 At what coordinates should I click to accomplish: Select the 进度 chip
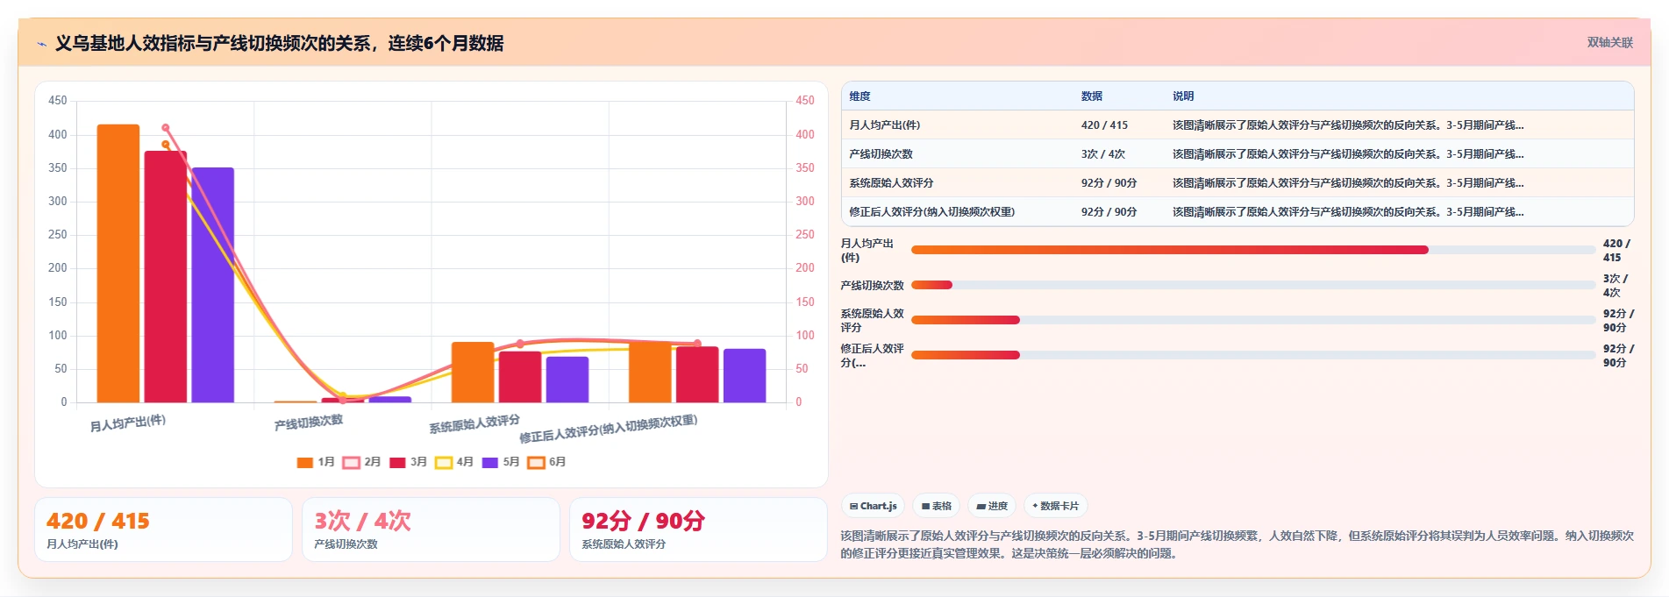pos(992,506)
